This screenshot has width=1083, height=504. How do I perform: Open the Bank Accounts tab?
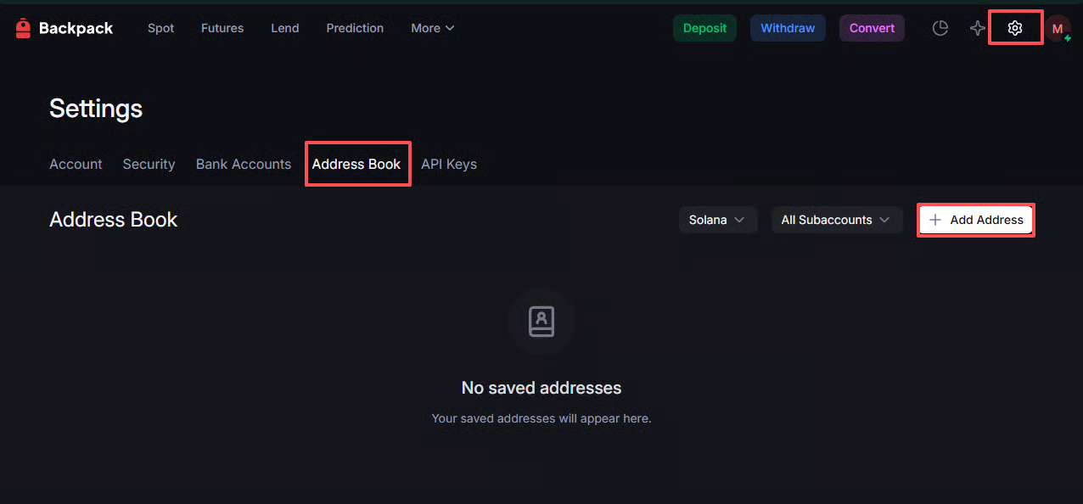click(244, 164)
